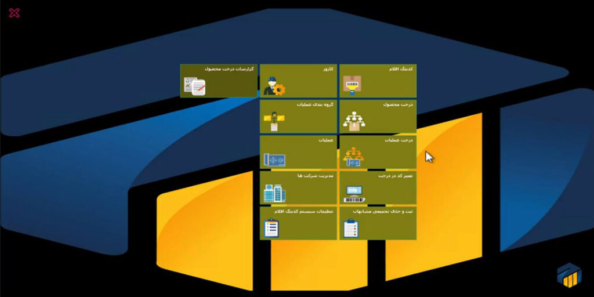This screenshot has width=594, height=297.
Task: Click the barcode scanner monitor icon
Action: tap(353, 193)
